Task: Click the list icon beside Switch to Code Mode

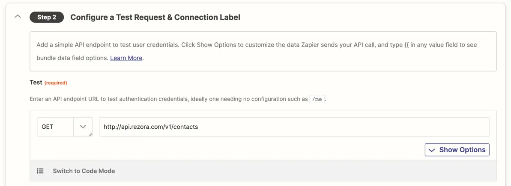Action: tap(40, 171)
